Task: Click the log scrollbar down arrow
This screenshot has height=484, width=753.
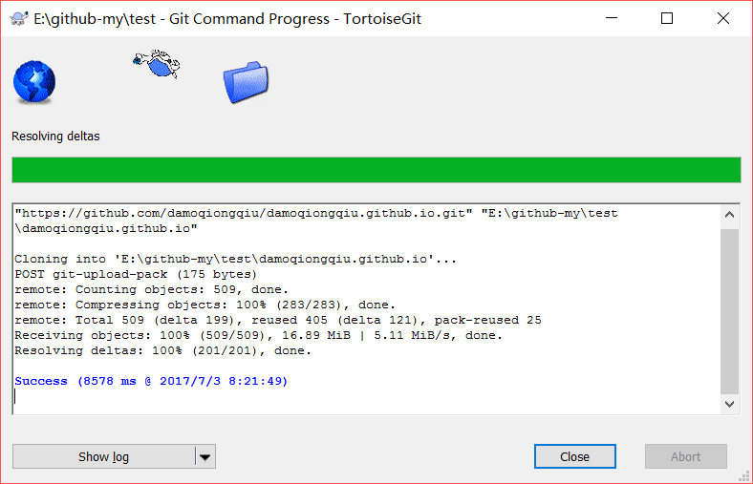Action: click(x=729, y=404)
